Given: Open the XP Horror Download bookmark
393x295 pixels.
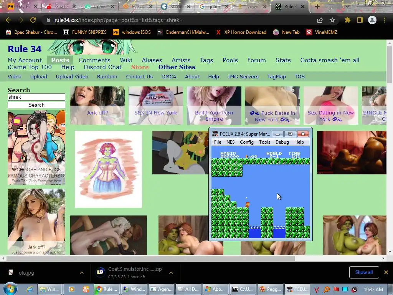Looking at the screenshot, I should pyautogui.click(x=241, y=32).
